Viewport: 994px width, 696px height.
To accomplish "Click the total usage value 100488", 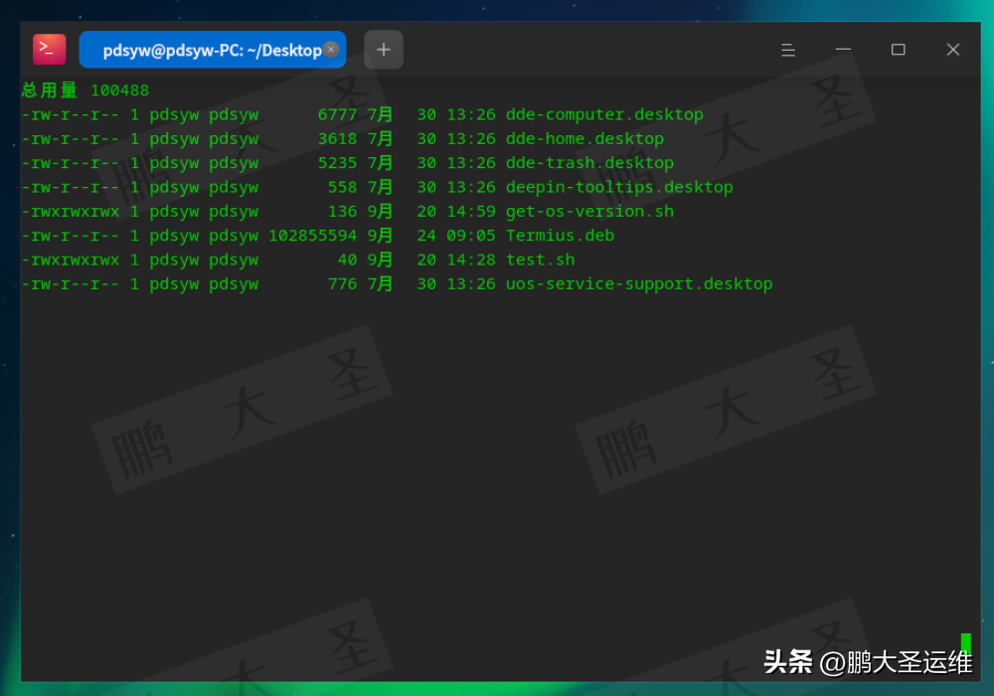I will [x=120, y=90].
